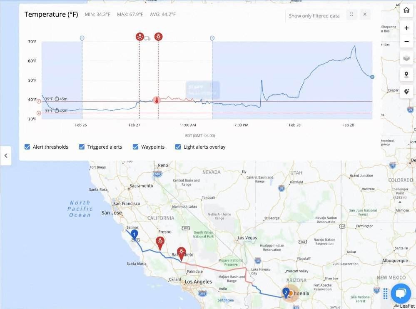Click the pin-with-x marker control icon
The height and width of the screenshot is (309, 416).
click(406, 92)
